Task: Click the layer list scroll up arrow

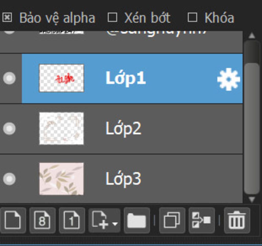Action: tap(252, 36)
